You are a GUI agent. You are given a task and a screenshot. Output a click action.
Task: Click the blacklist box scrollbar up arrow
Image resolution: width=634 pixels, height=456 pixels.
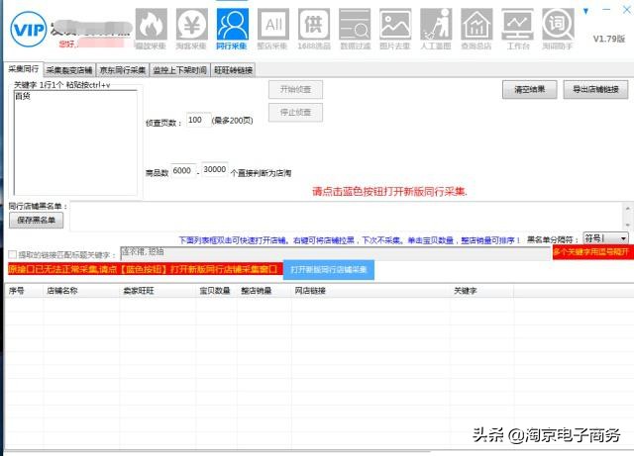coord(627,209)
